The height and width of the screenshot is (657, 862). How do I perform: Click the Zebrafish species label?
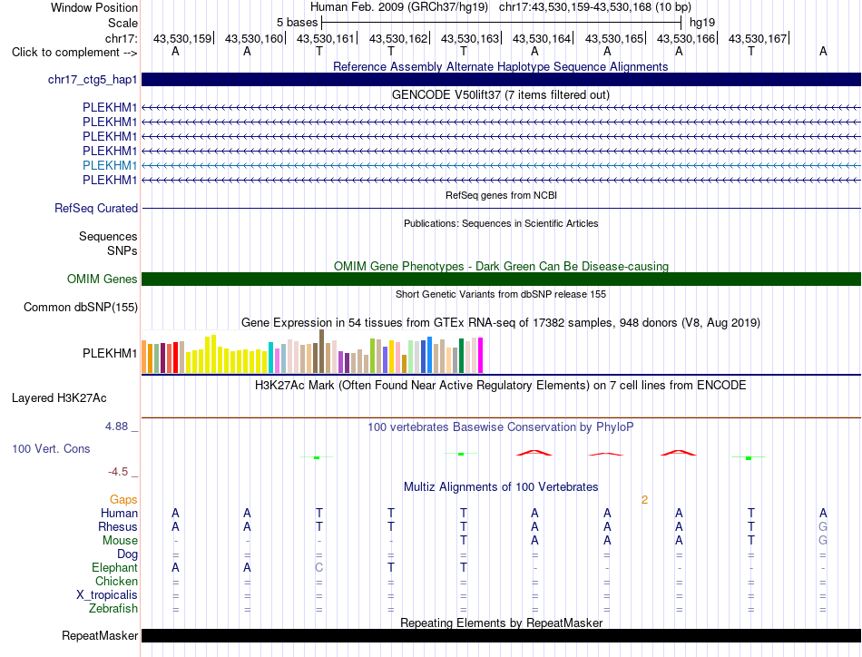113,609
